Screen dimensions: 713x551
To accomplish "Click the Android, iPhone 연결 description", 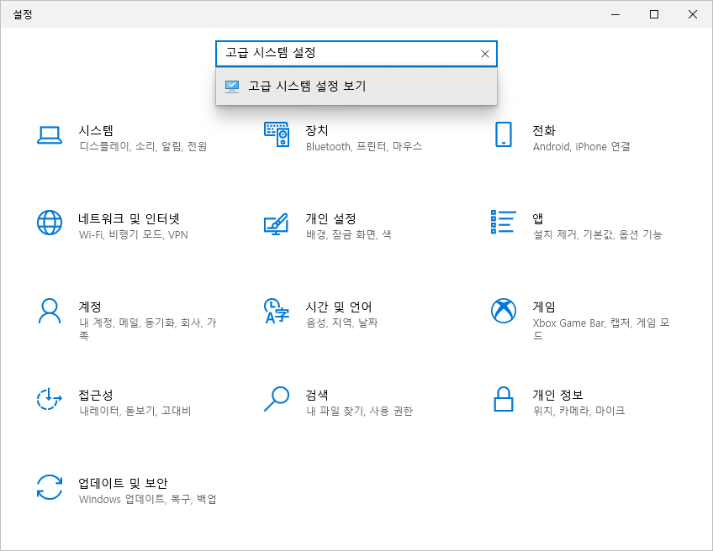I will 582,146.
